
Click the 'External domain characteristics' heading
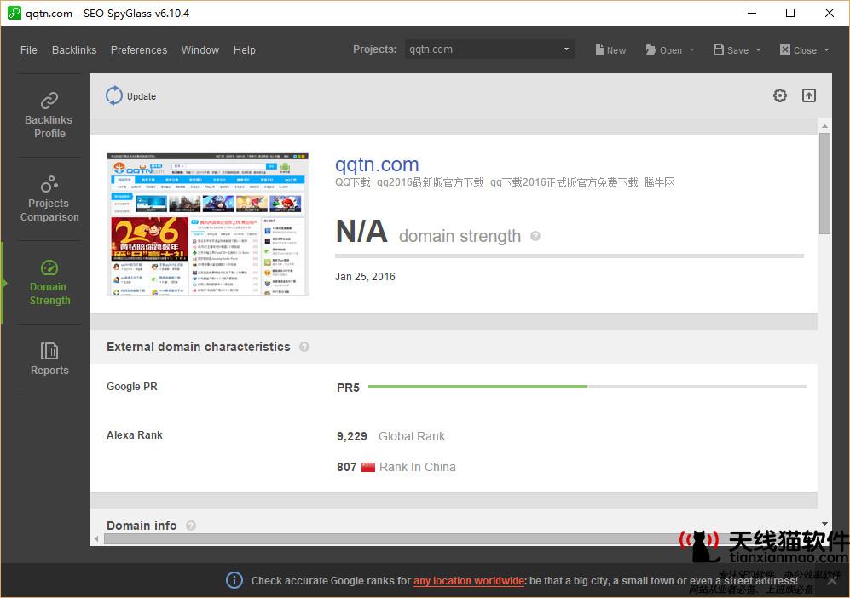point(199,347)
